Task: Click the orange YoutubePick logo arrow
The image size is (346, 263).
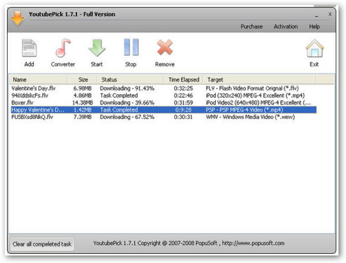Action: tap(17, 19)
